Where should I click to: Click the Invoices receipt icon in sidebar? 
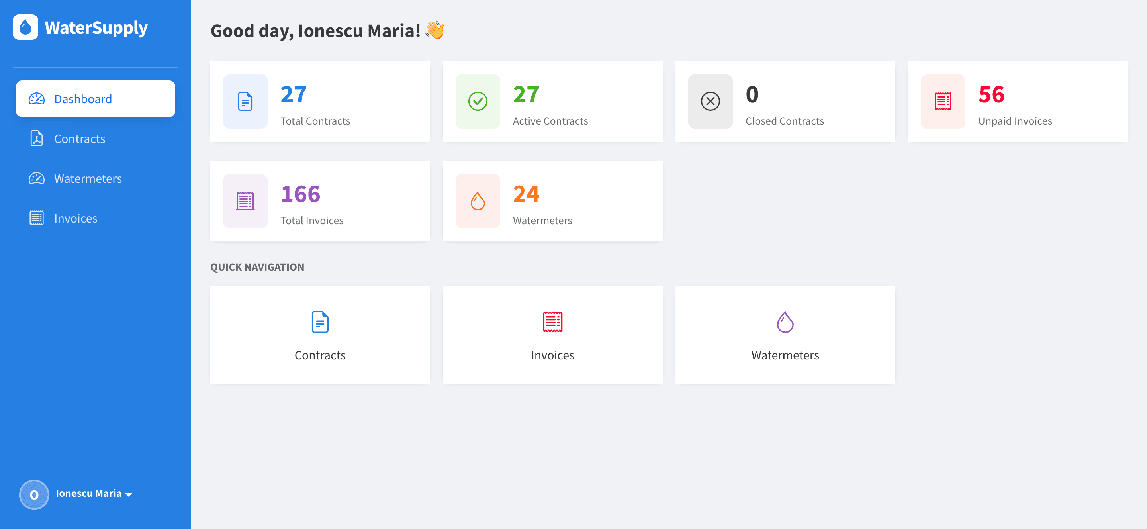(x=37, y=218)
